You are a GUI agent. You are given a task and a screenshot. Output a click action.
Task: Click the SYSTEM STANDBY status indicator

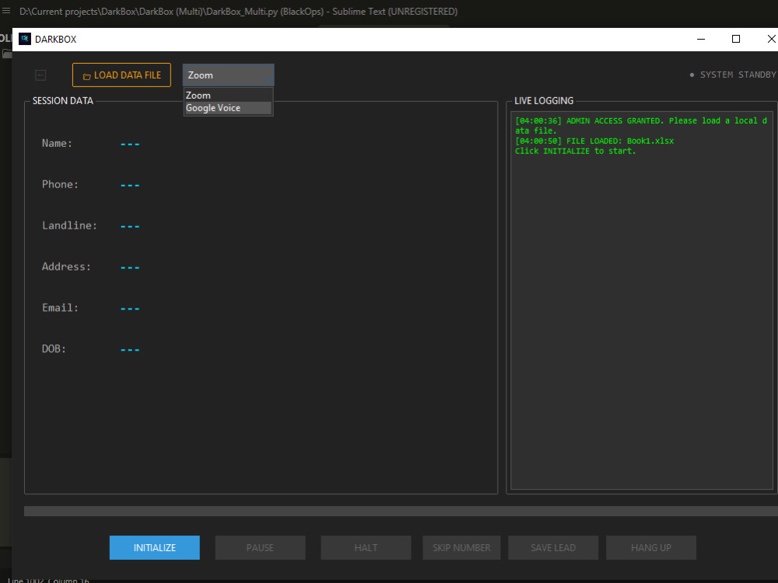click(733, 75)
